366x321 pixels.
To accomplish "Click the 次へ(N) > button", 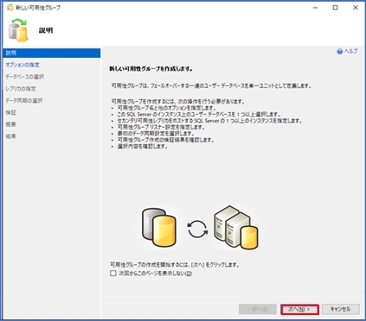I will [299, 310].
